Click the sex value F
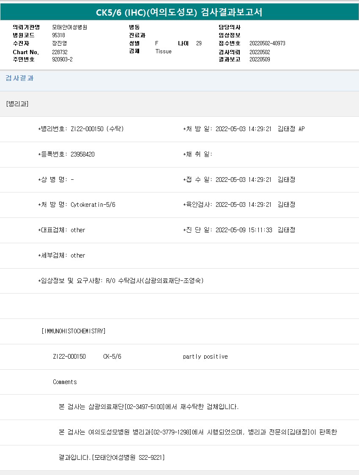The height and width of the screenshot is (475, 359). pyautogui.click(x=156, y=43)
